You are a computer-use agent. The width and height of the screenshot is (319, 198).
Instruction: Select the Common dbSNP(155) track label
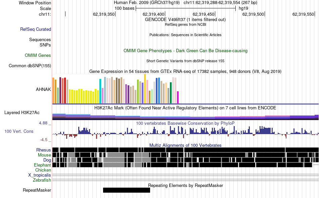(x=30, y=66)
